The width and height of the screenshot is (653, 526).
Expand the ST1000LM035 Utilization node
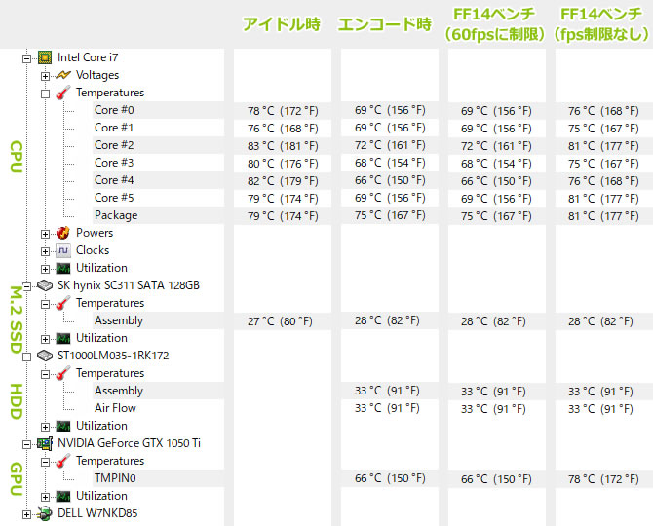click(45, 427)
